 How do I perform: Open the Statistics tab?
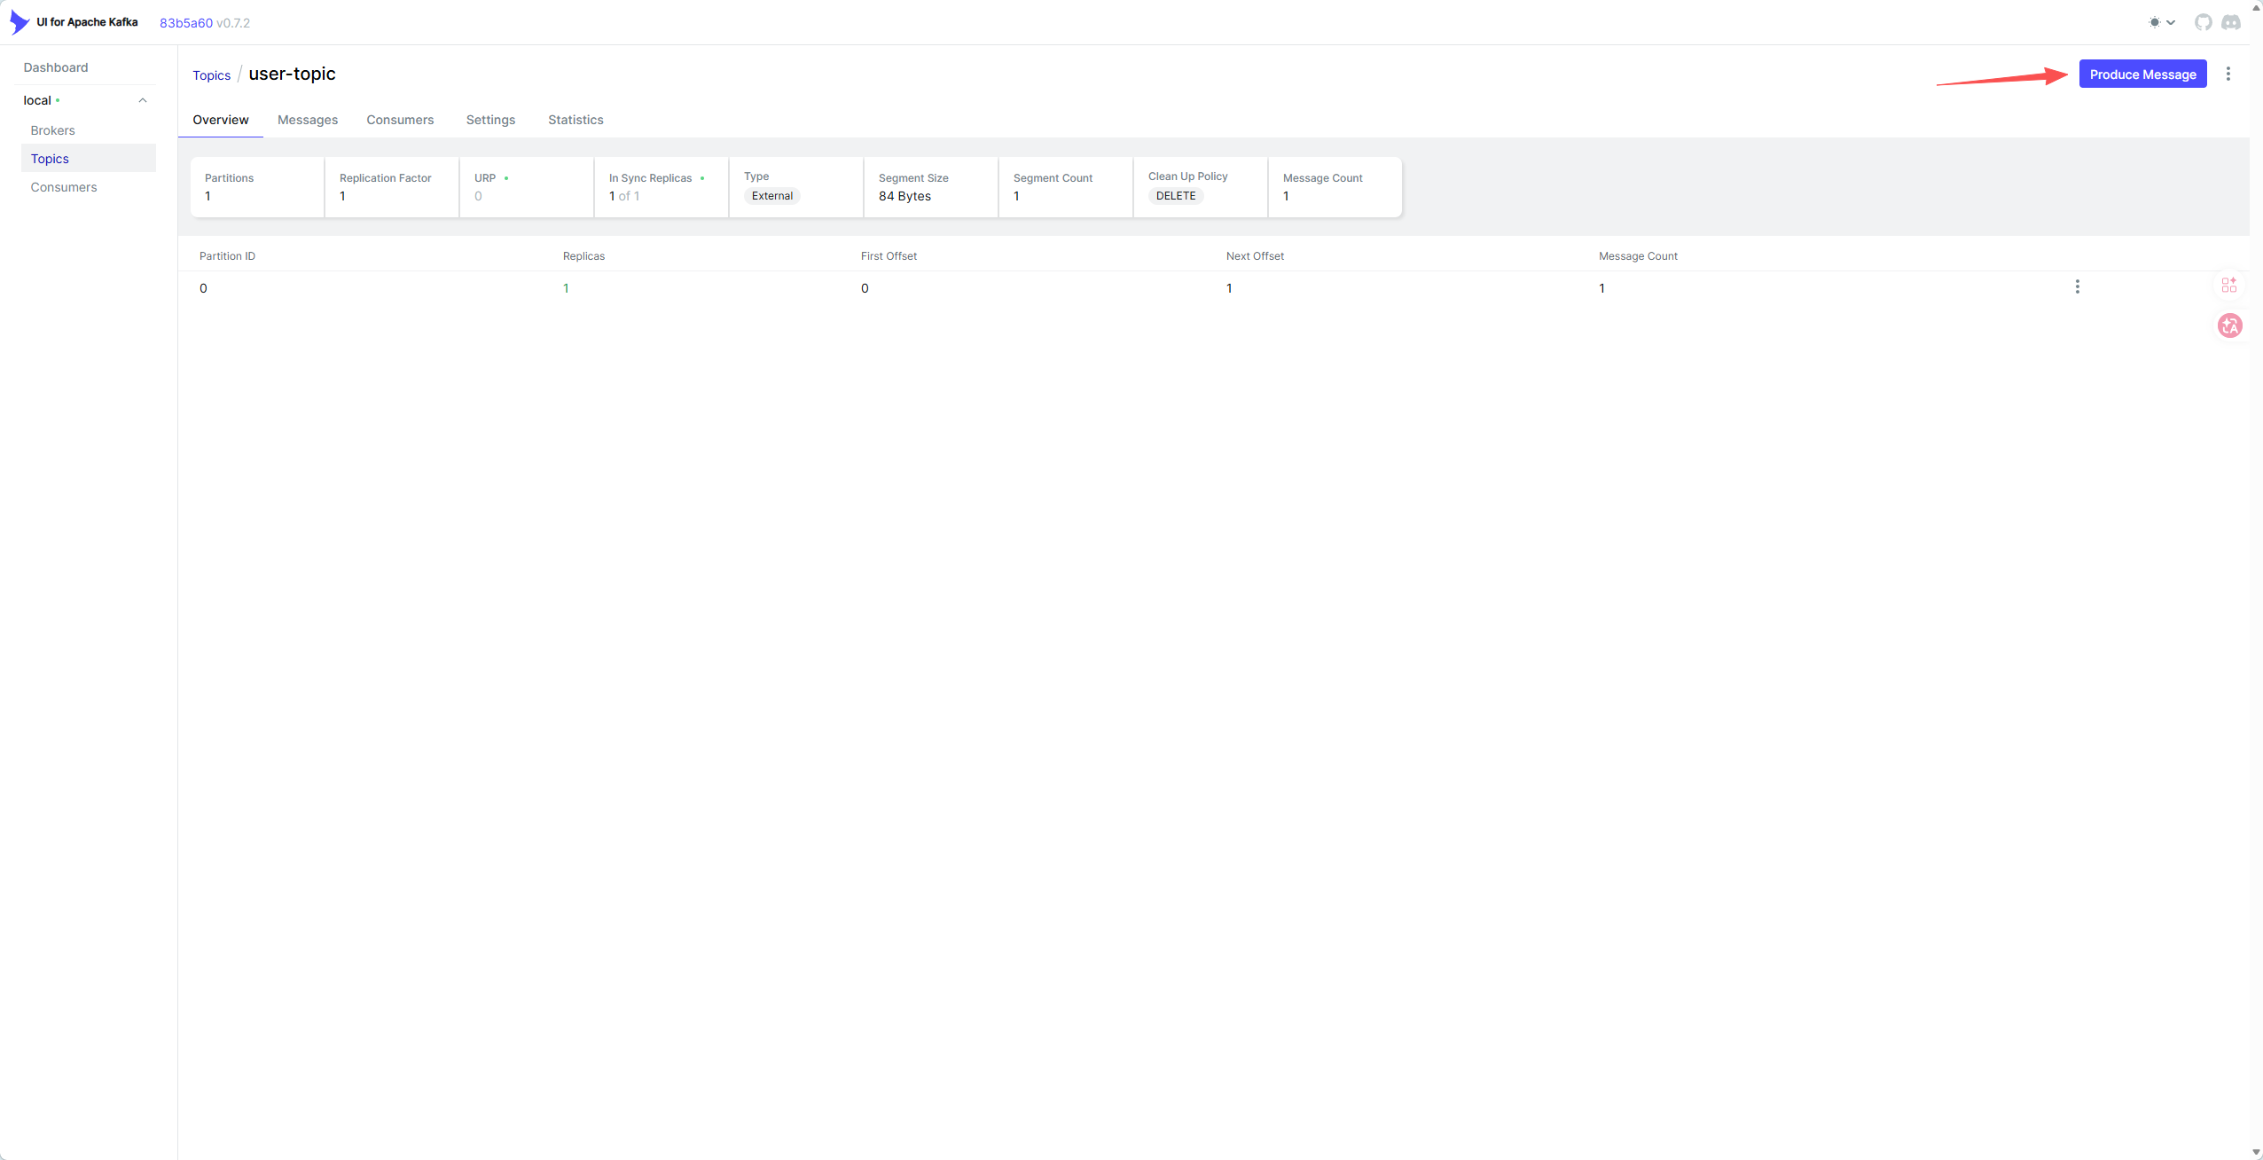click(575, 120)
